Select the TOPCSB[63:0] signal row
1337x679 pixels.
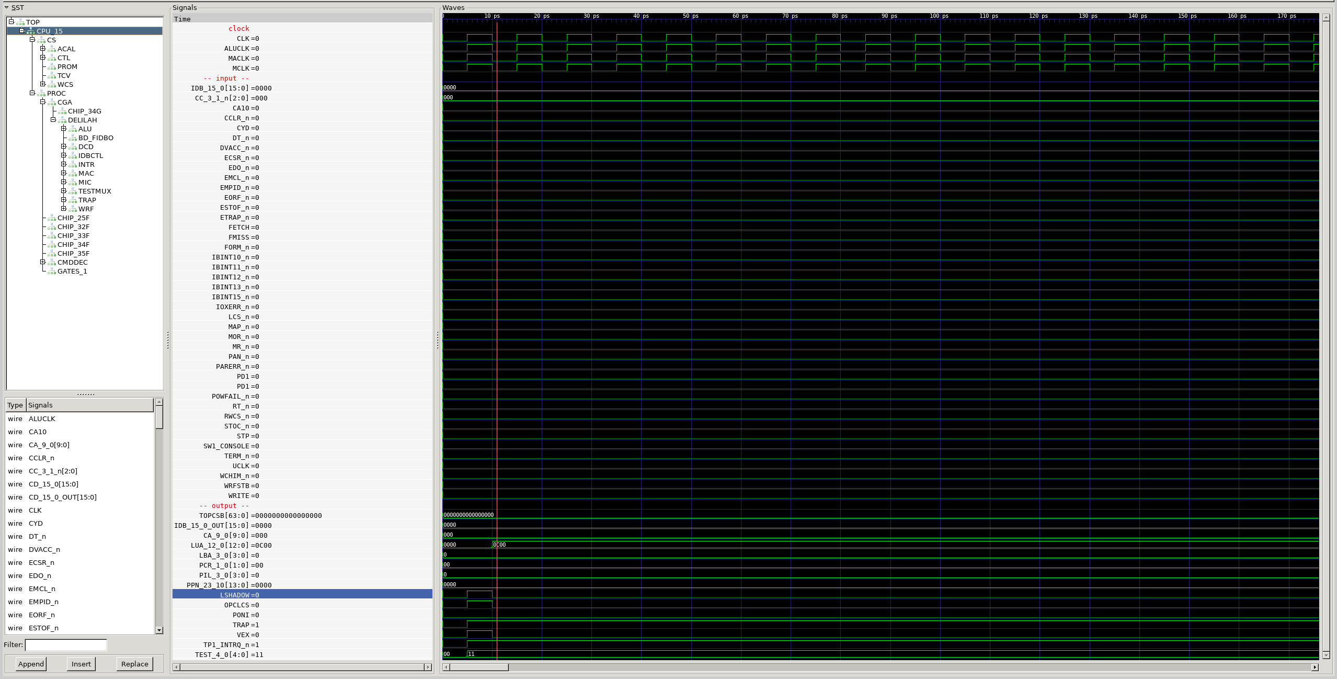click(x=302, y=515)
